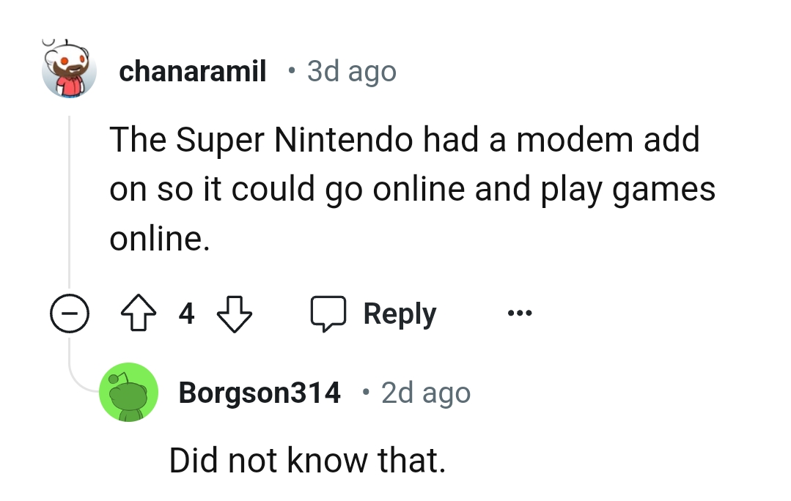This screenshot has height=501, width=791.
Task: Open chanaramil's profile via their username
Action: tap(192, 70)
